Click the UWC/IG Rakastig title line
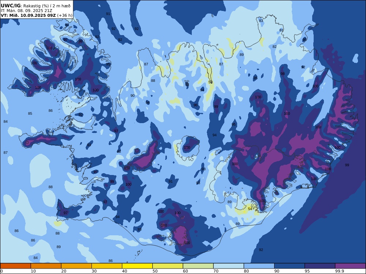 tap(36, 6)
